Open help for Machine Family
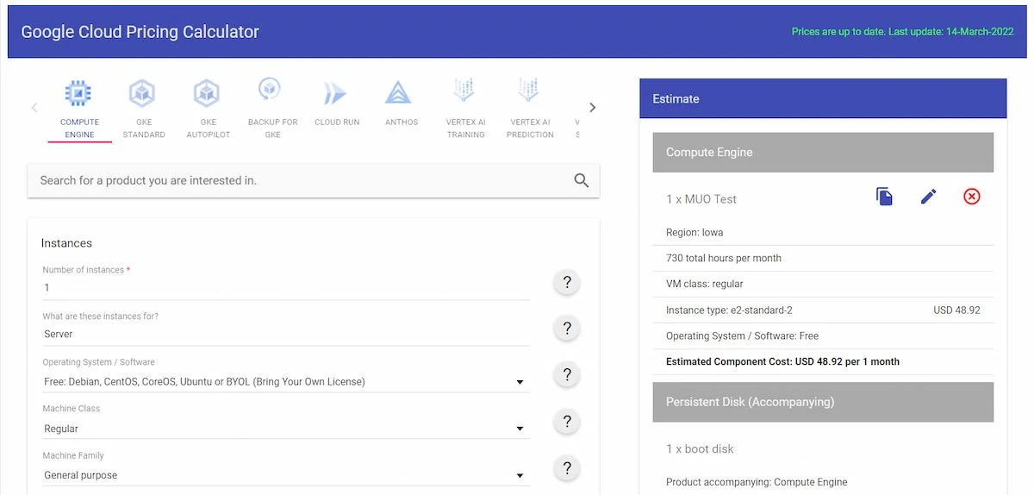 click(x=567, y=468)
